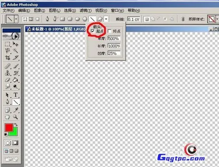
Task: Choose Create new shape layer option
Action: pyautogui.click(x=25, y=19)
